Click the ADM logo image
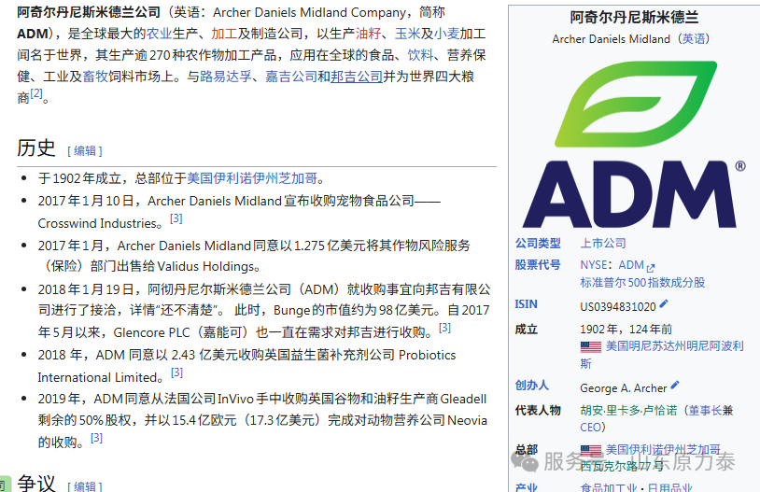This screenshot has width=760, height=492. click(634, 144)
